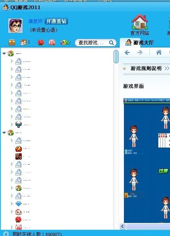Go back with the left arrow in 游戏大厅
170x236 pixels.
point(127,53)
